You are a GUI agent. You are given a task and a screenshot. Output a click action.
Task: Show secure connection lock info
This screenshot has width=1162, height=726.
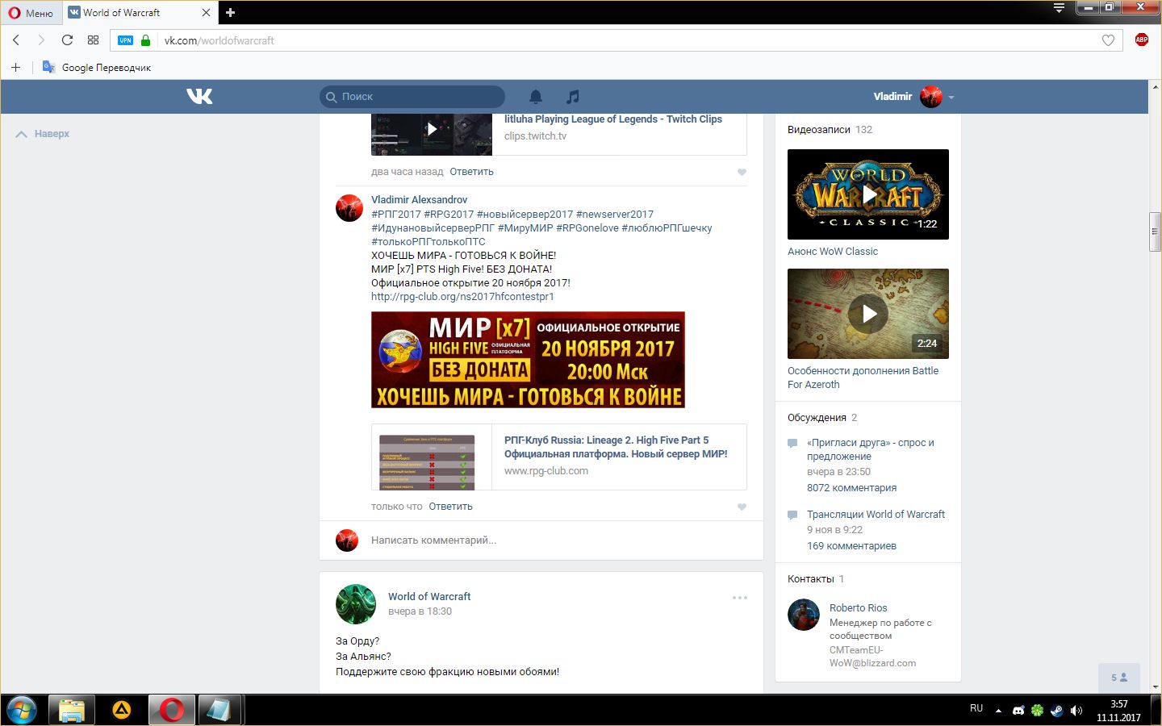point(145,40)
